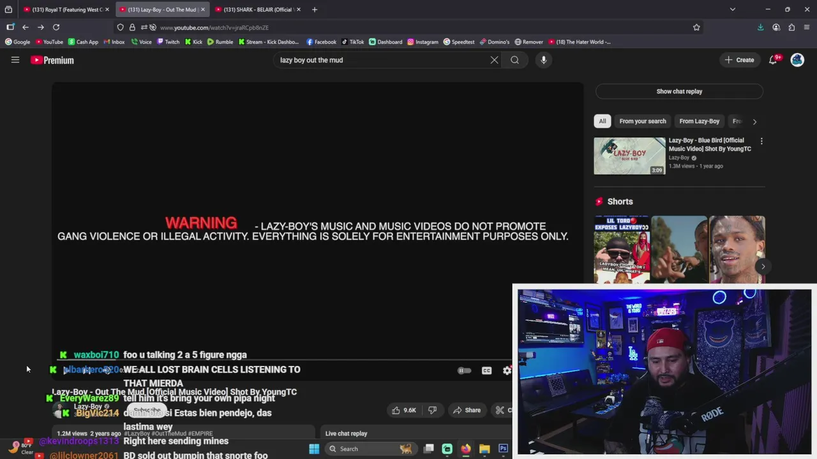
Task: Open Firefox from taskbar
Action: pos(466,449)
